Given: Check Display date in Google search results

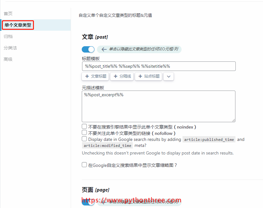Looking at the screenshot, I should (x=84, y=139).
